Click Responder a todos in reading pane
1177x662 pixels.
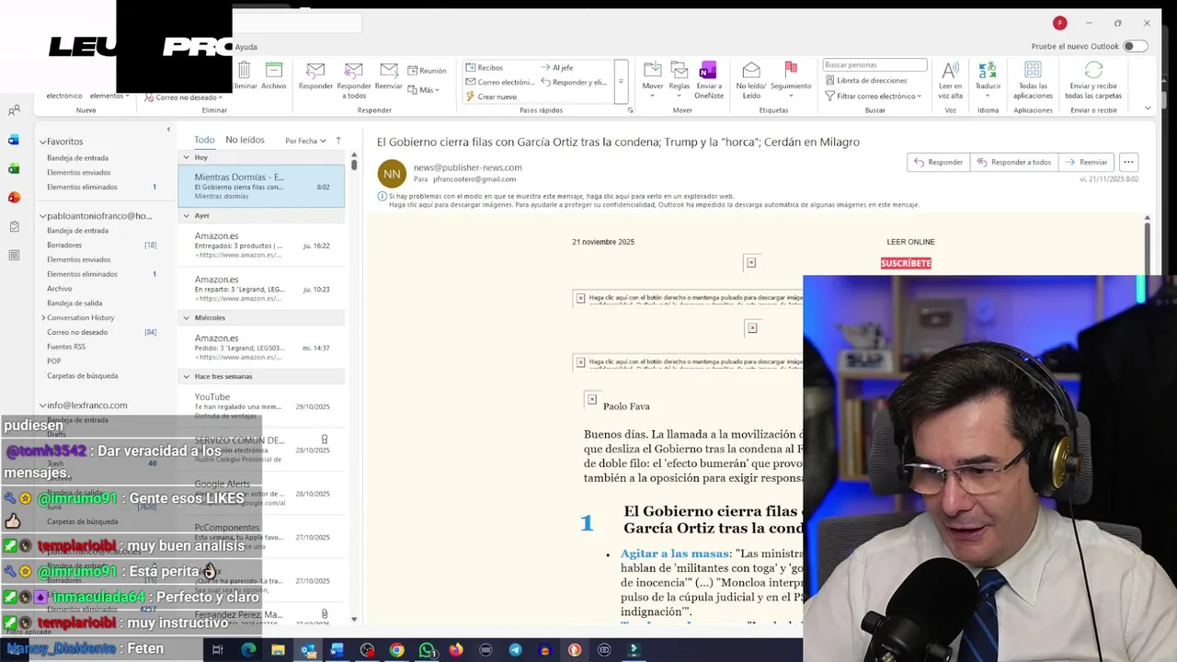tap(1013, 162)
